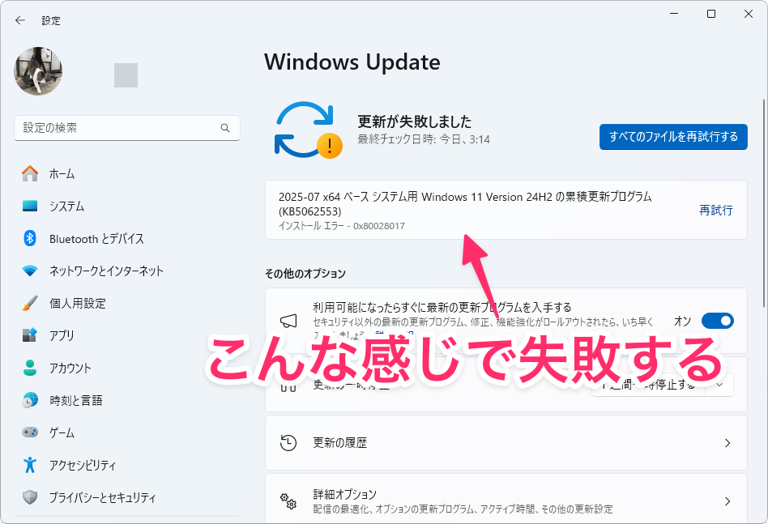Click the インストール エラー - 0x80028017 text
768x524 pixels.
[342, 226]
